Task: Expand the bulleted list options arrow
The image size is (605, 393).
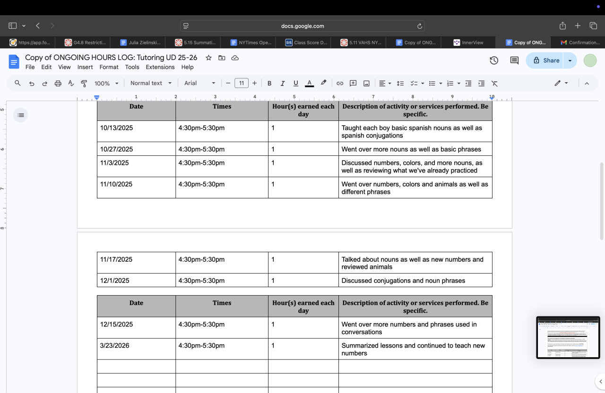Action: pyautogui.click(x=441, y=83)
